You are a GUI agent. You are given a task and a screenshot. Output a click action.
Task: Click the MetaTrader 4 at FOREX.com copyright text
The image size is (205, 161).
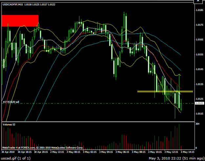pos(43,148)
